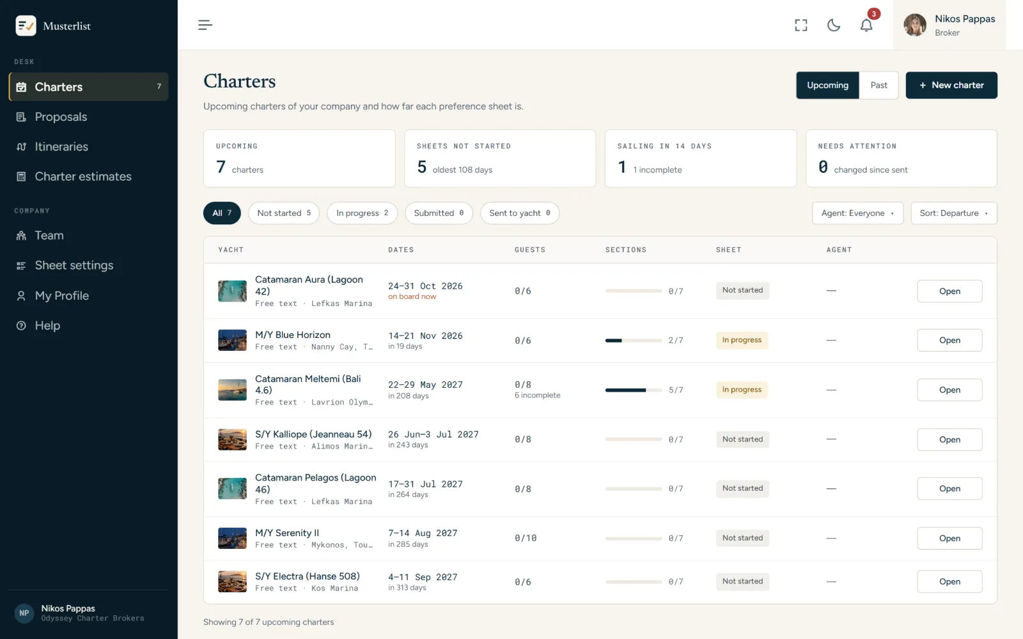1023x639 pixels.
Task: Collapse the sidebar with the hamburger icon
Action: [205, 25]
